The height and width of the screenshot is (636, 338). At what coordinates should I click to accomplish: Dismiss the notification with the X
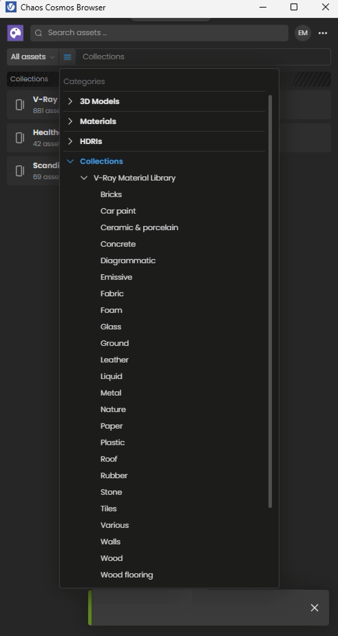tap(315, 608)
